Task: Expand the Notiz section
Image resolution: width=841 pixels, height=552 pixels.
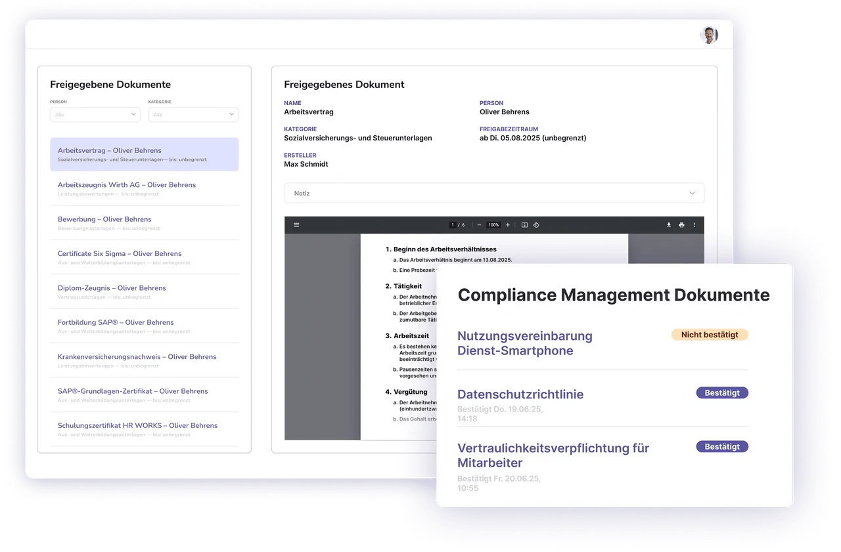Action: click(494, 194)
